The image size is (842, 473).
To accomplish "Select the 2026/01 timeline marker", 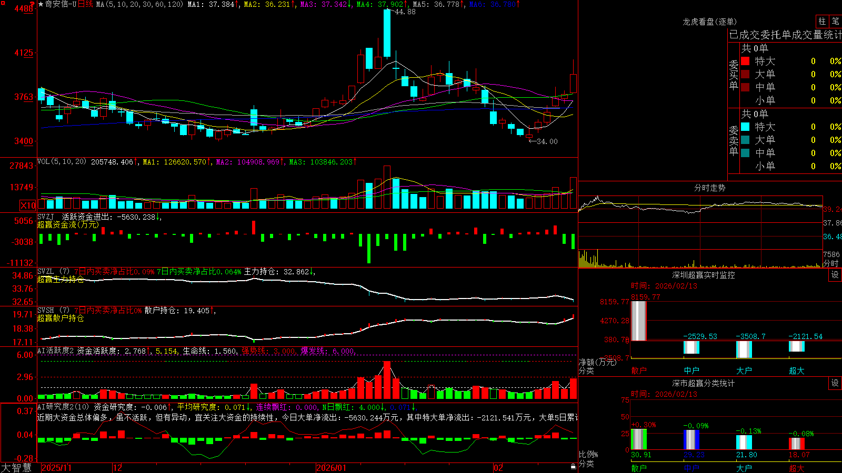I will [x=332, y=468].
